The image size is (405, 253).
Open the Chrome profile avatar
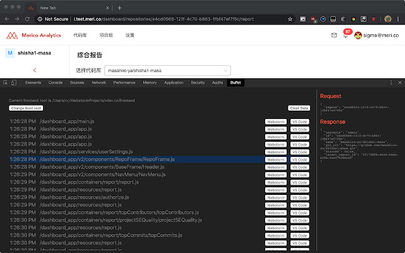388,19
